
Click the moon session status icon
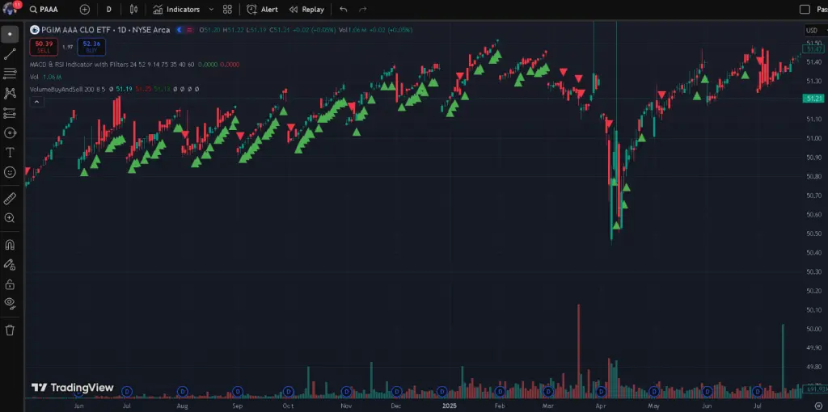click(x=180, y=30)
